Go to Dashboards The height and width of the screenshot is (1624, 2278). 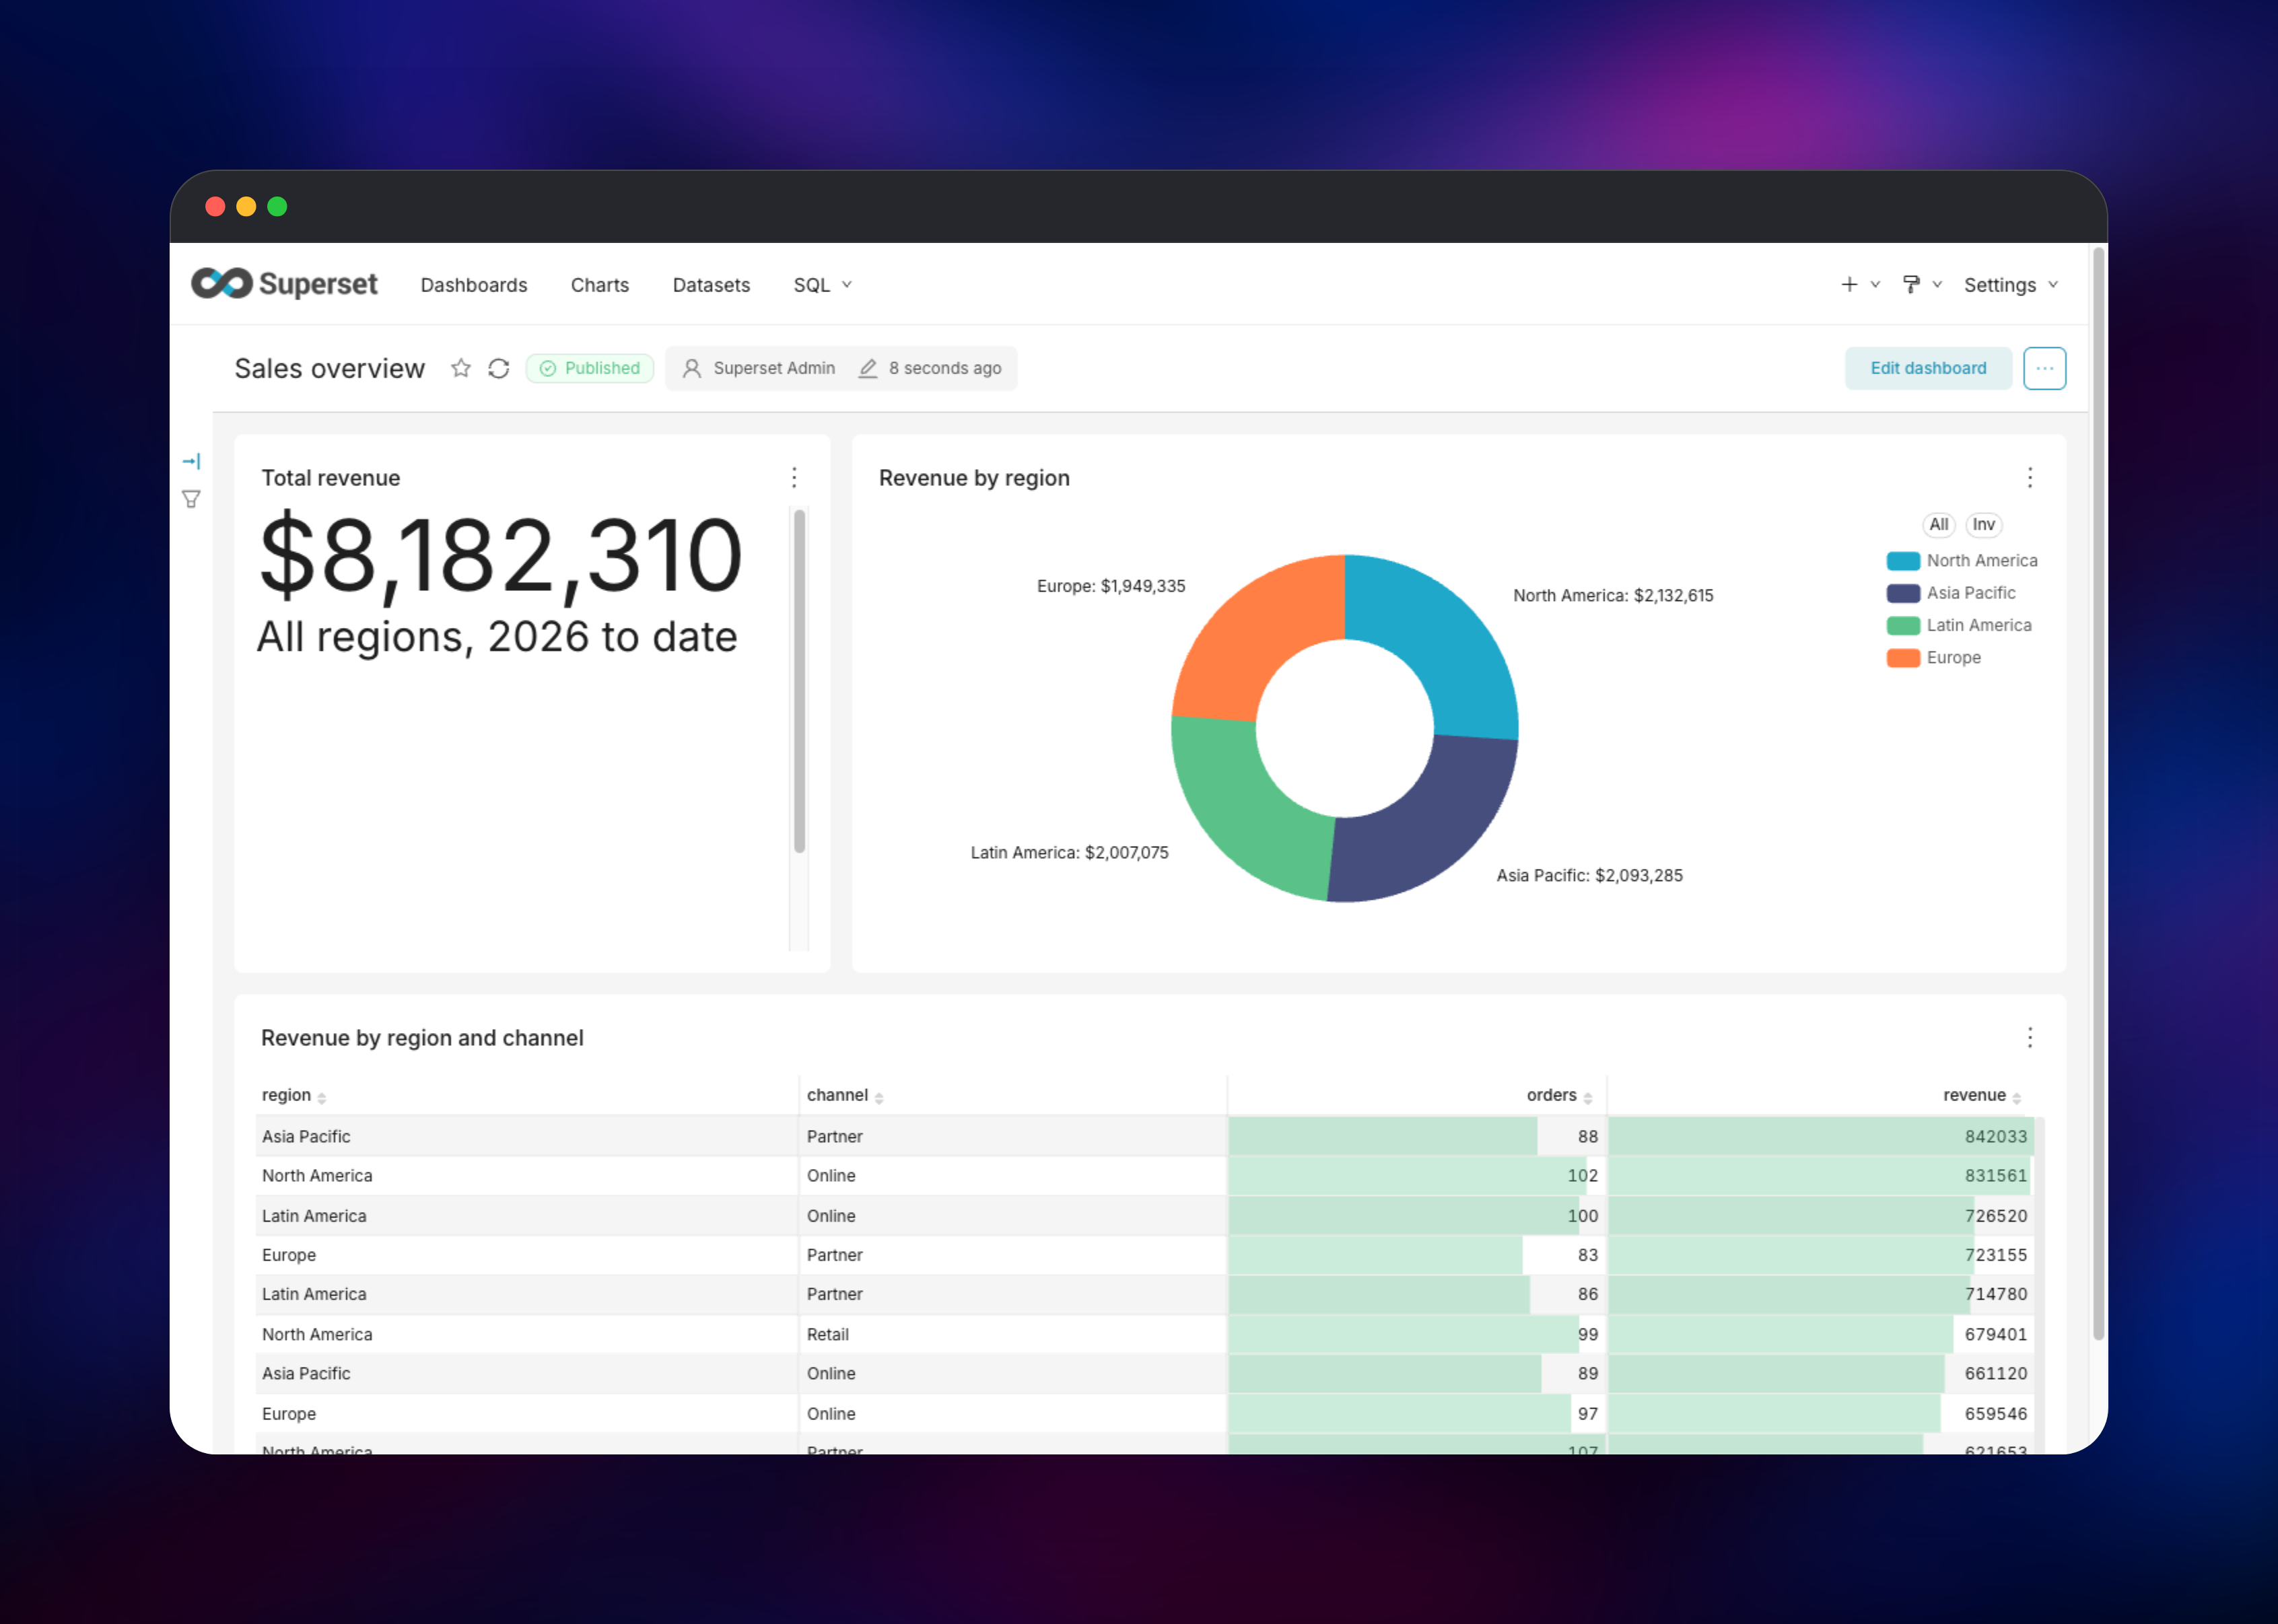(474, 285)
